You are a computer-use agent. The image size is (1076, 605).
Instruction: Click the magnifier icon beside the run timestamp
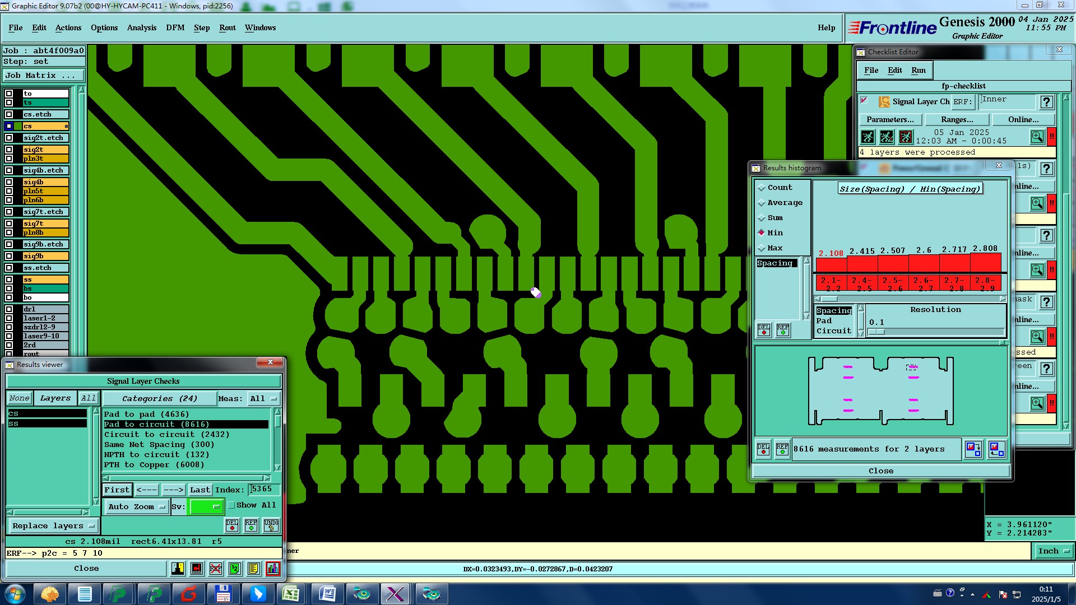[x=1037, y=137]
